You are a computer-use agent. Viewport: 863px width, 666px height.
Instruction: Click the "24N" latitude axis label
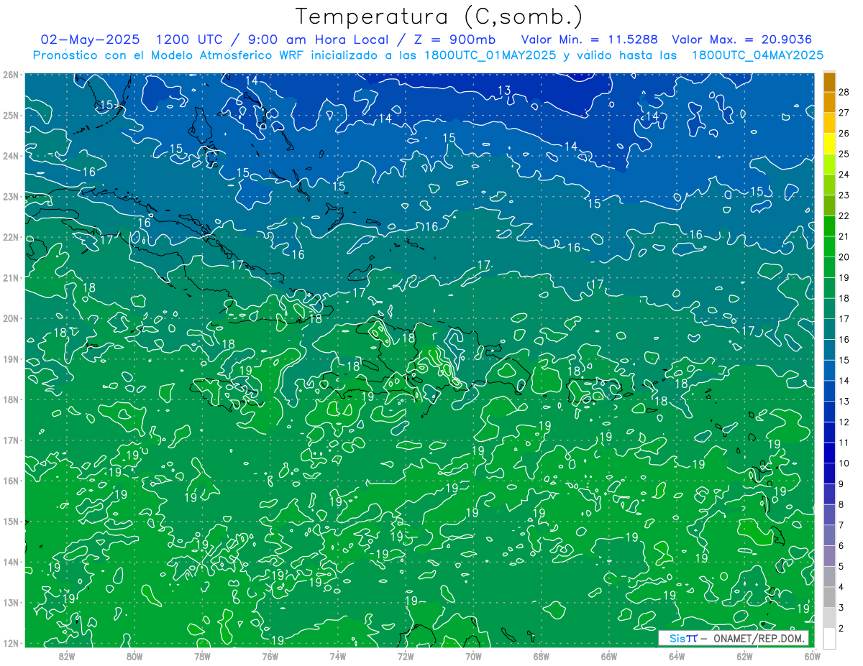tap(11, 156)
